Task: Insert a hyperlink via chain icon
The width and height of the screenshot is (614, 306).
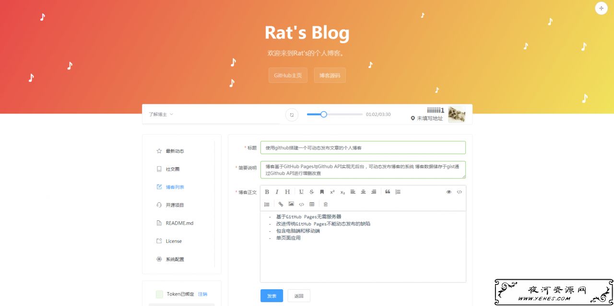Action: point(281,204)
